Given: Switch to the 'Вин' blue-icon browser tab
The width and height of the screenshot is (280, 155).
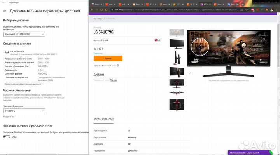Looking at the screenshot, I should (x=233, y=4).
